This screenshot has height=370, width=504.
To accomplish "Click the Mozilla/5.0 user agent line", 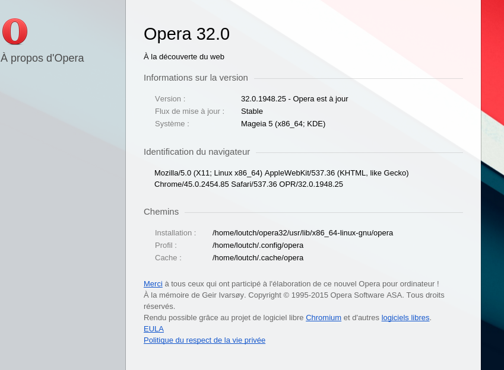I will pyautogui.click(x=281, y=173).
